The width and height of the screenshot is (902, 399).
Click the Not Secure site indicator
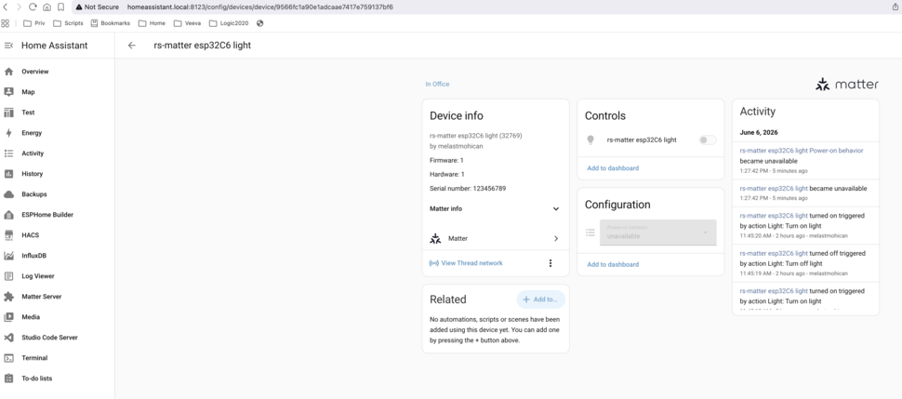coord(98,7)
